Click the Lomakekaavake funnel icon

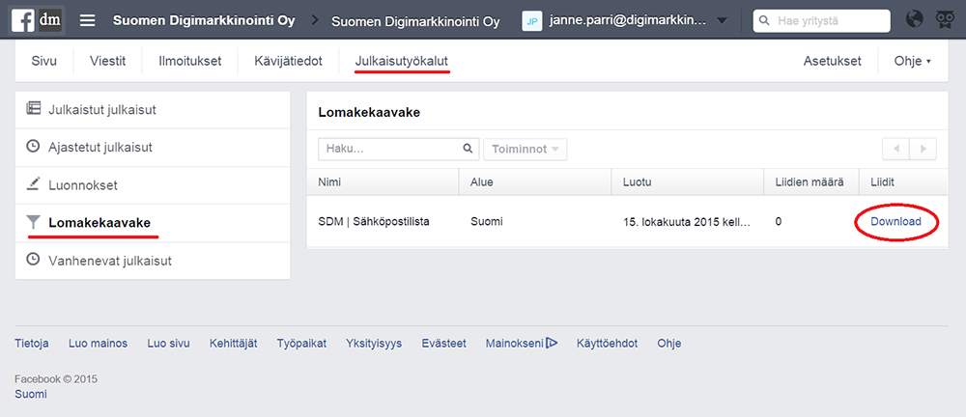pos(33,223)
